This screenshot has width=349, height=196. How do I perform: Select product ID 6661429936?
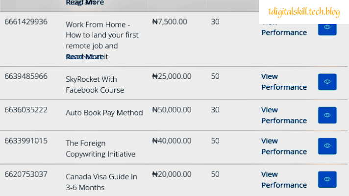26,22
